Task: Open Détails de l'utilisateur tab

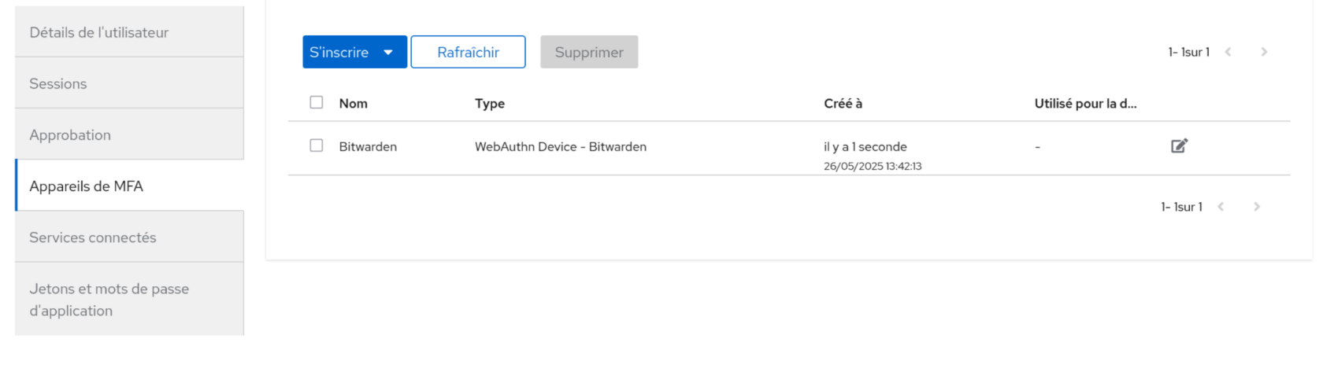Action: [x=129, y=32]
